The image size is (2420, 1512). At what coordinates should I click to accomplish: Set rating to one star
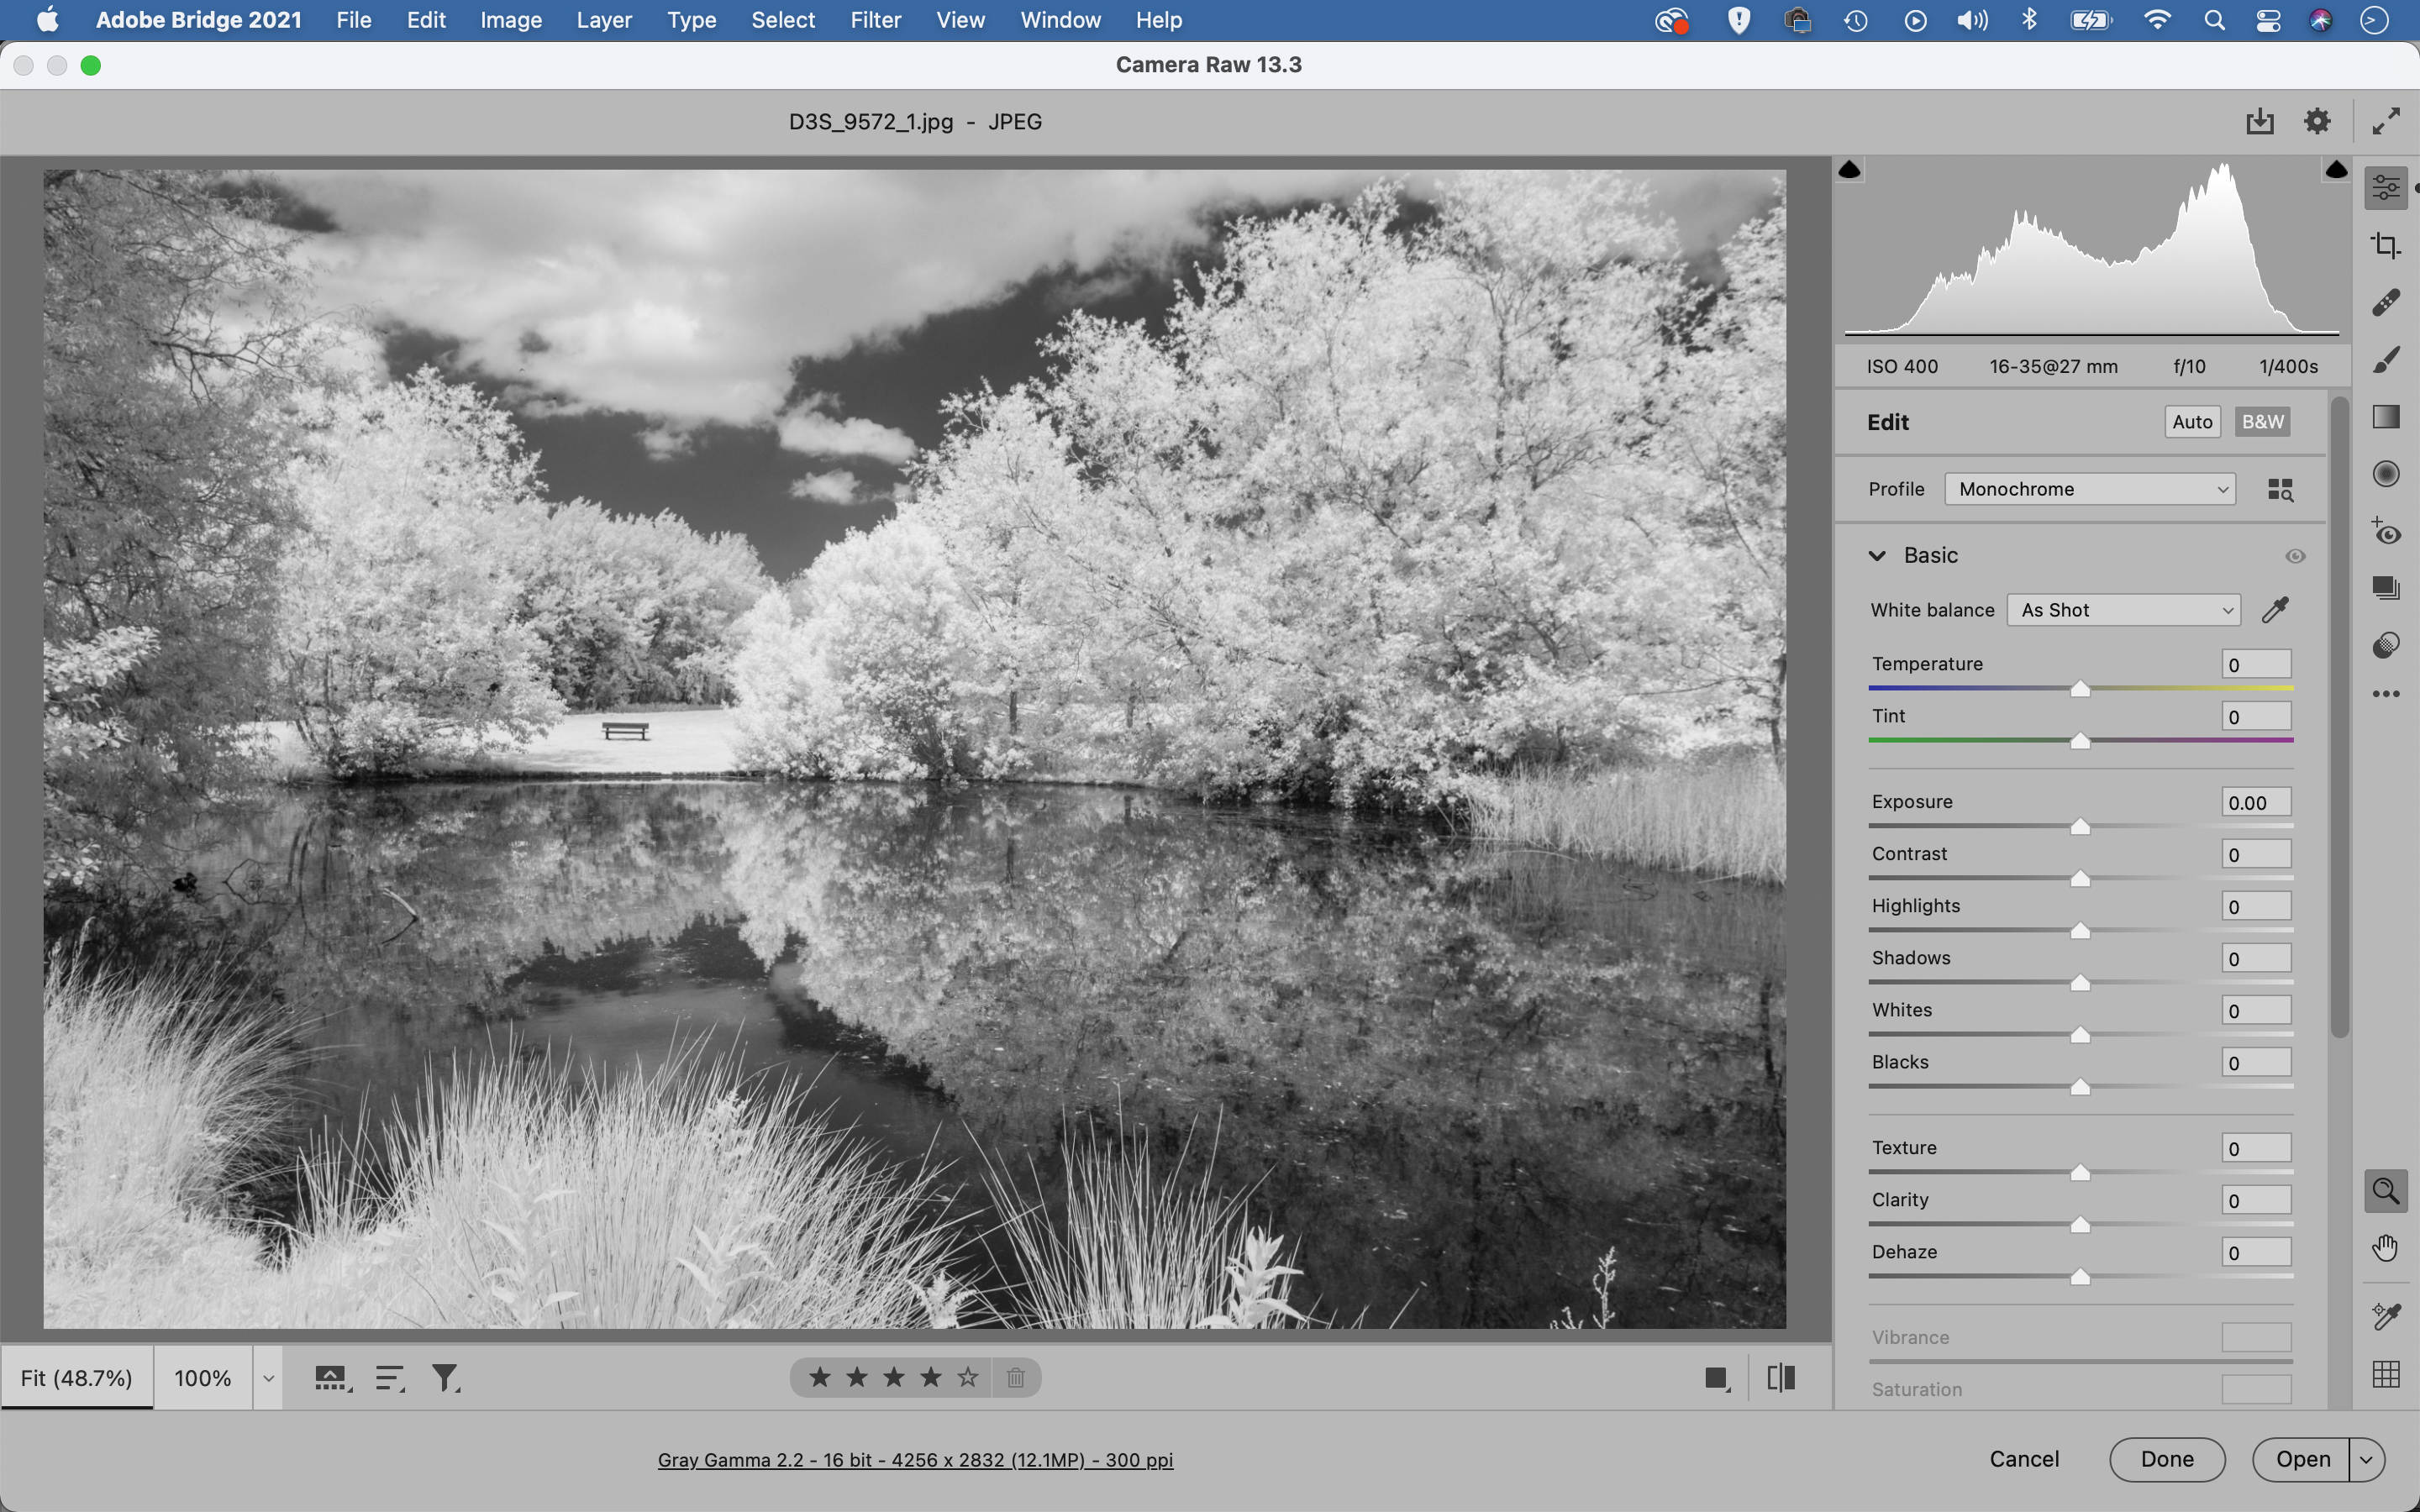820,1378
